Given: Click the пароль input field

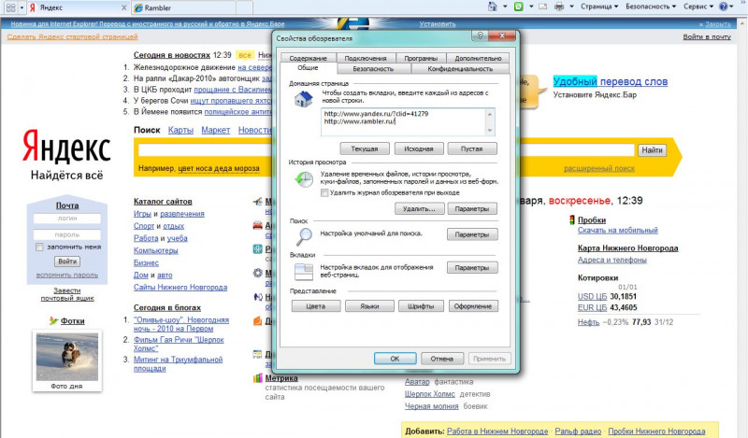Looking at the screenshot, I should [x=67, y=235].
